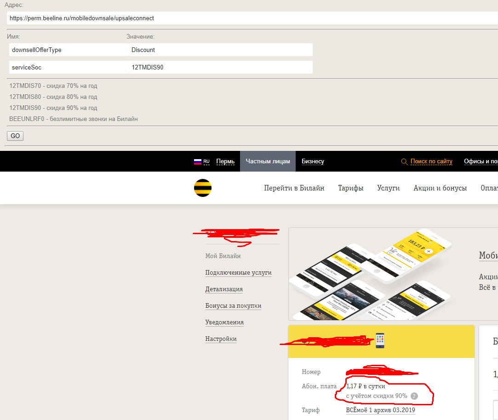Open Подключенные услуги link
The width and height of the screenshot is (498, 420).
pos(238,273)
